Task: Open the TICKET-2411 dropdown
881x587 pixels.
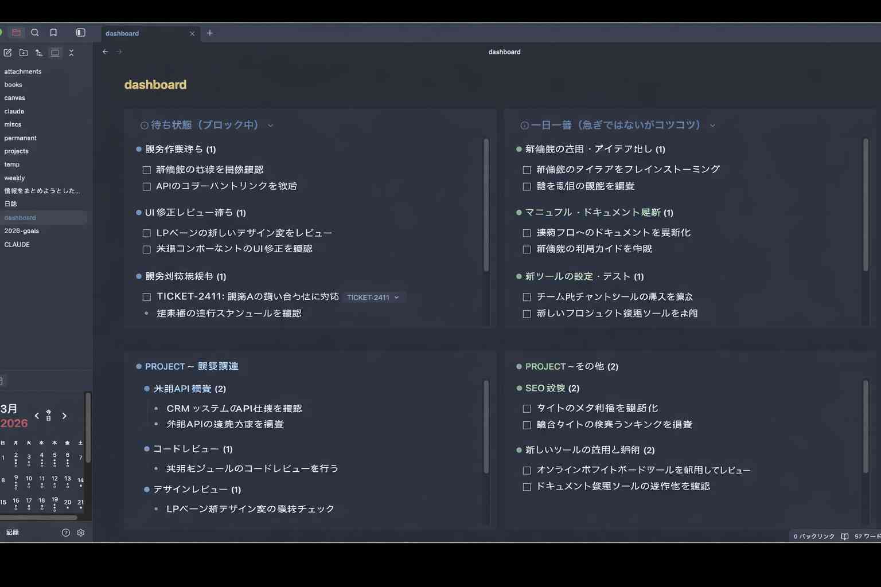Action: (x=396, y=298)
